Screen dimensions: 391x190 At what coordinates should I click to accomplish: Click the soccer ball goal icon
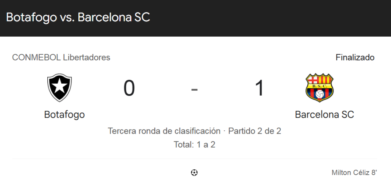[194, 173]
